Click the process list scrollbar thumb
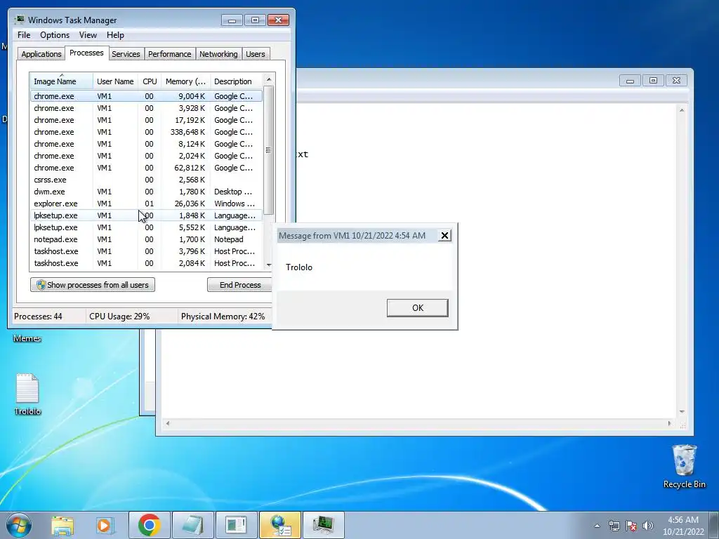The height and width of the screenshot is (539, 719). pos(269,150)
